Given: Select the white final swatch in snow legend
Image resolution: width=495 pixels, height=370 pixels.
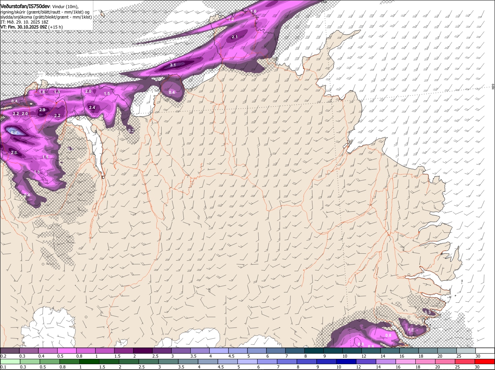Looking at the screenshot, I should pyautogui.click(x=485, y=350).
